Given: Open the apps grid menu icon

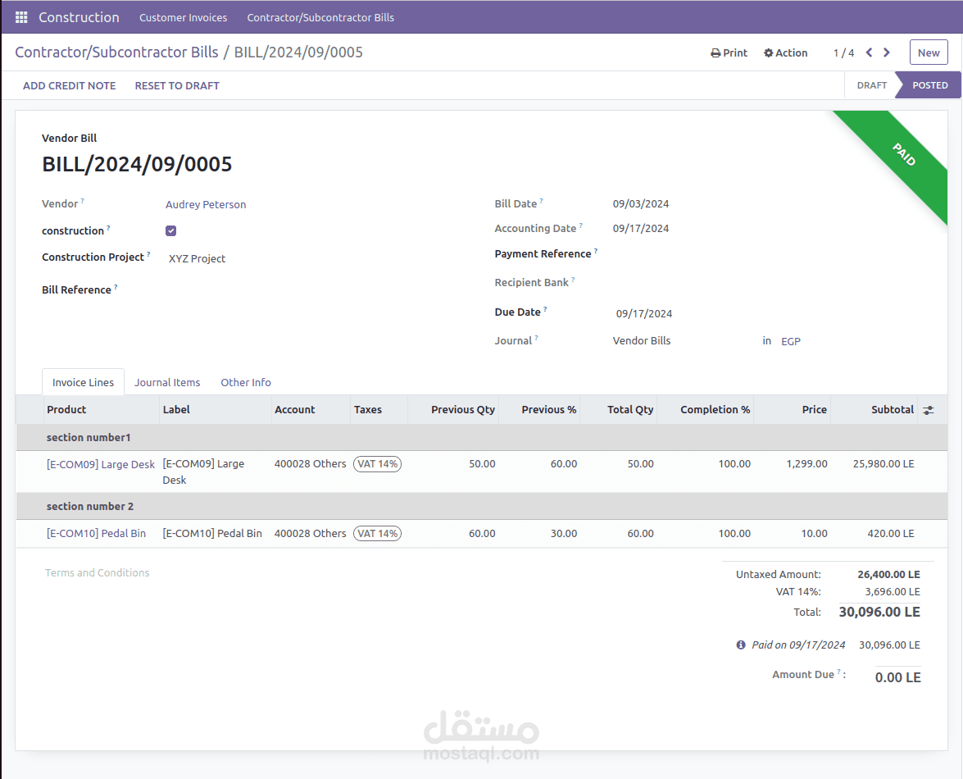Looking at the screenshot, I should 21,17.
